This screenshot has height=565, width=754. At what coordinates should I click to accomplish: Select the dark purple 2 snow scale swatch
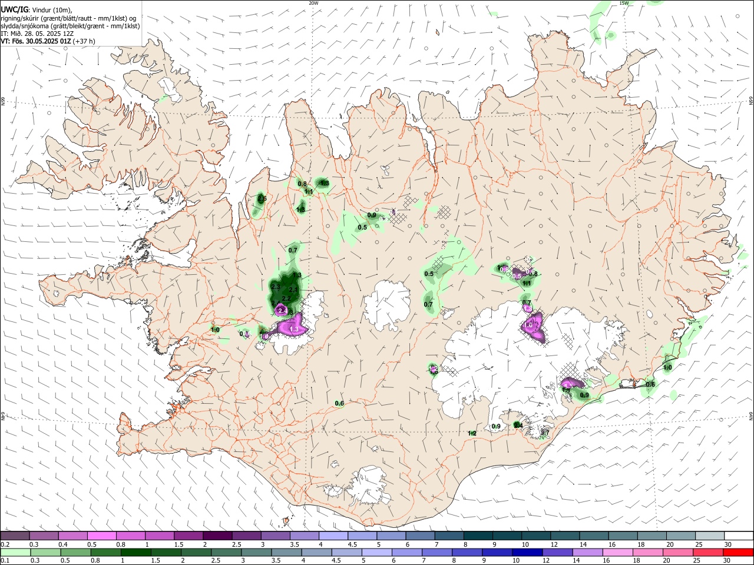click(217, 536)
